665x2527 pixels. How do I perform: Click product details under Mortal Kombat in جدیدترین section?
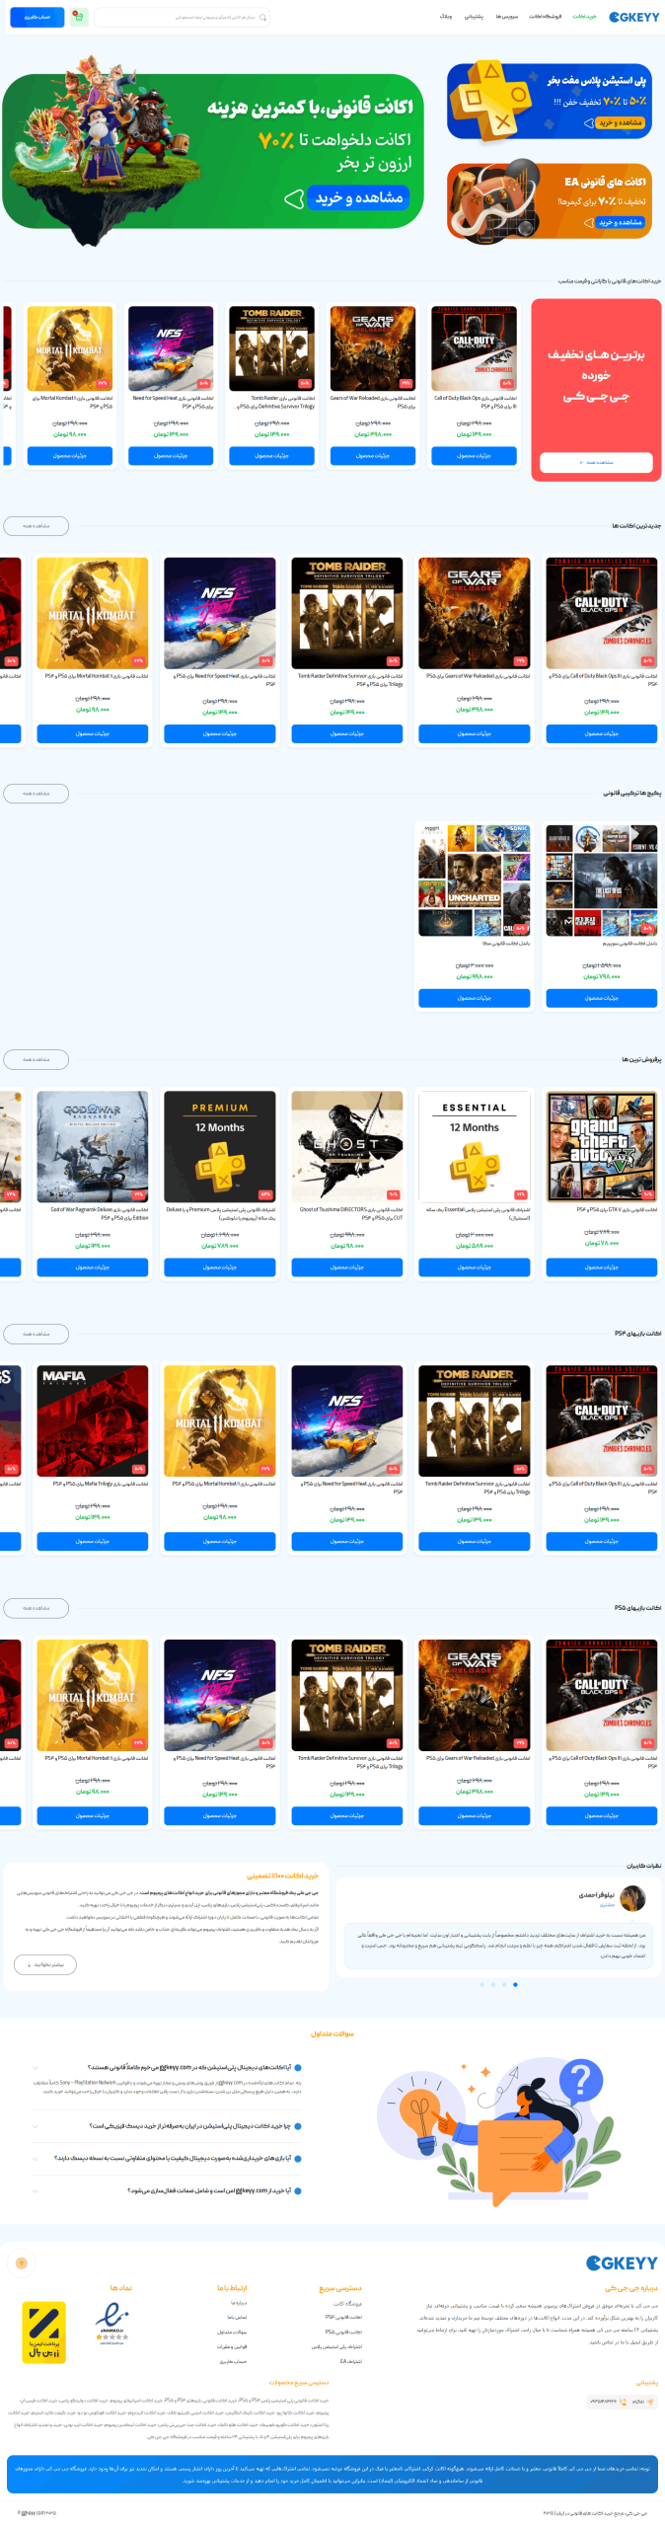[93, 733]
